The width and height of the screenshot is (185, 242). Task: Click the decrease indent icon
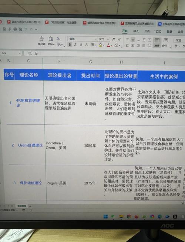(x=144, y=40)
